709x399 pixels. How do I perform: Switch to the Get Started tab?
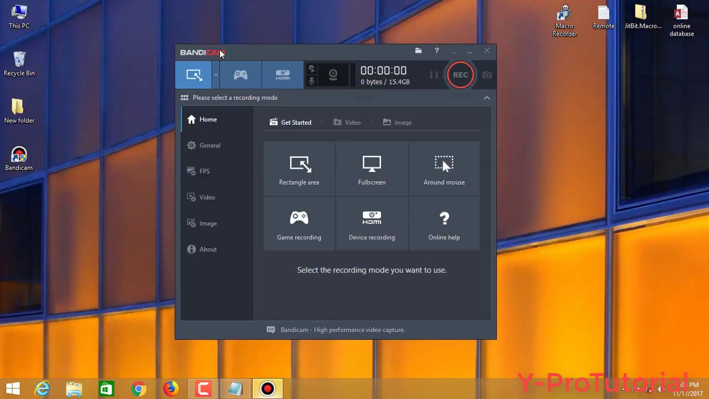(291, 122)
